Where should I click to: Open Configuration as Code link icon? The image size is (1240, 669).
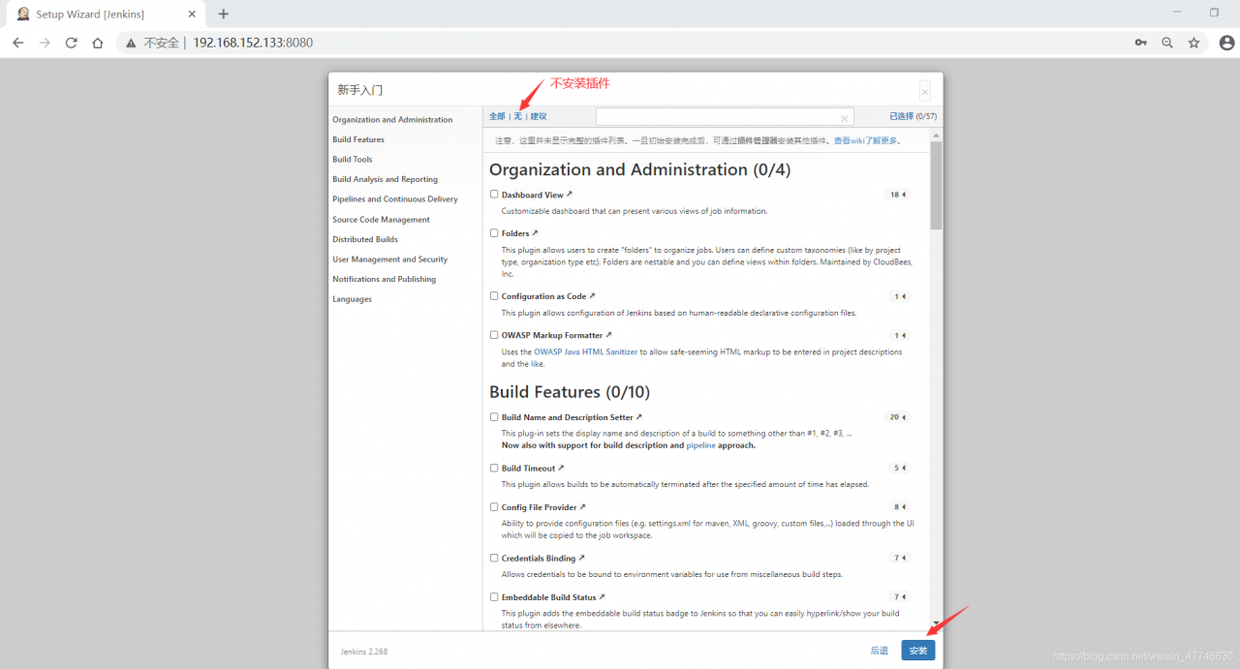pyautogui.click(x=592, y=296)
